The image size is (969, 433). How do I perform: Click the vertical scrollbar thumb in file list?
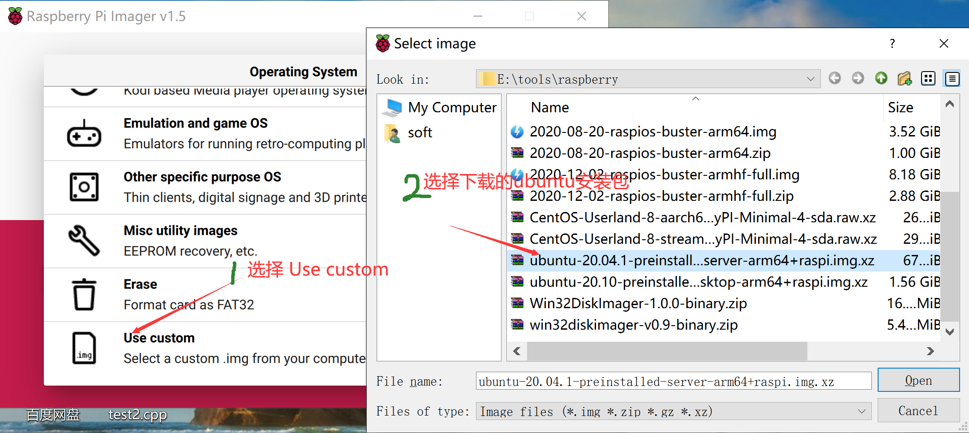pyautogui.click(x=950, y=257)
